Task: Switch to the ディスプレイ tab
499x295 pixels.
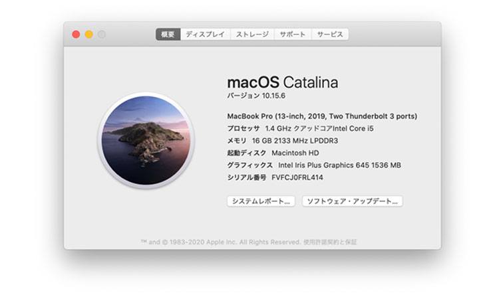Action: tap(205, 35)
